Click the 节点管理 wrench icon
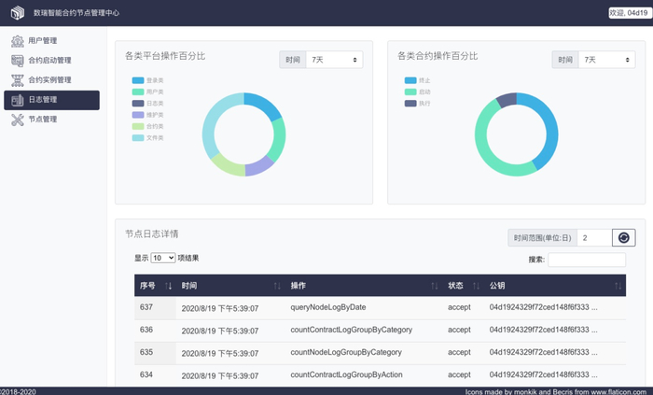This screenshot has height=395, width=653. coord(18,120)
